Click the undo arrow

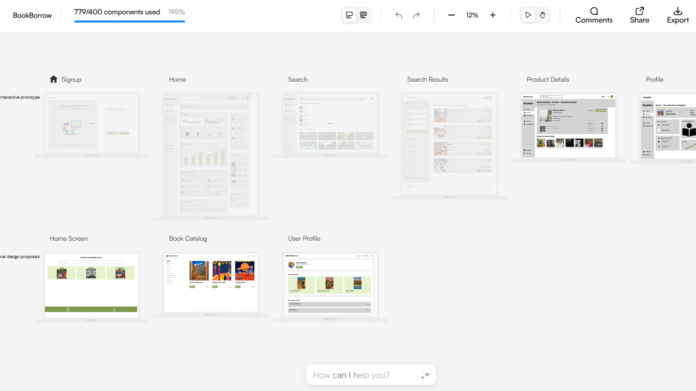coord(399,15)
